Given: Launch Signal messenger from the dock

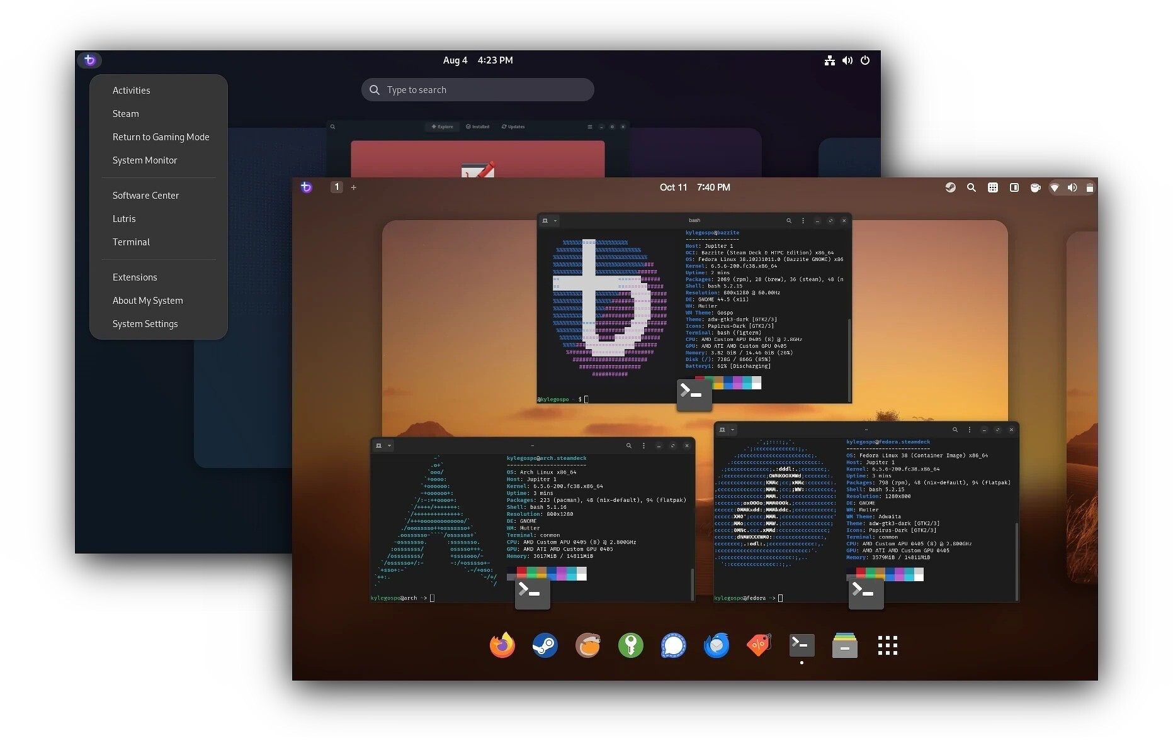Looking at the screenshot, I should tap(673, 645).
